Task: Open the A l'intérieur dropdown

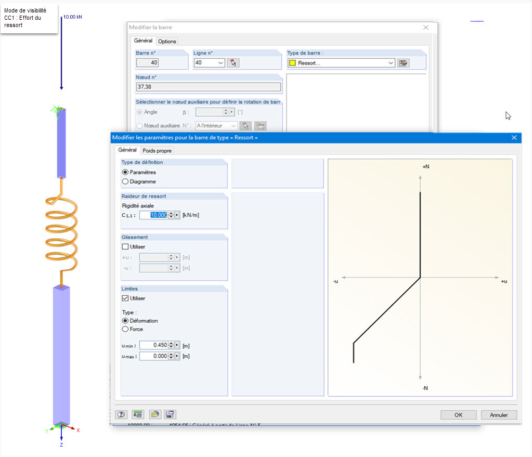Action: pos(233,126)
